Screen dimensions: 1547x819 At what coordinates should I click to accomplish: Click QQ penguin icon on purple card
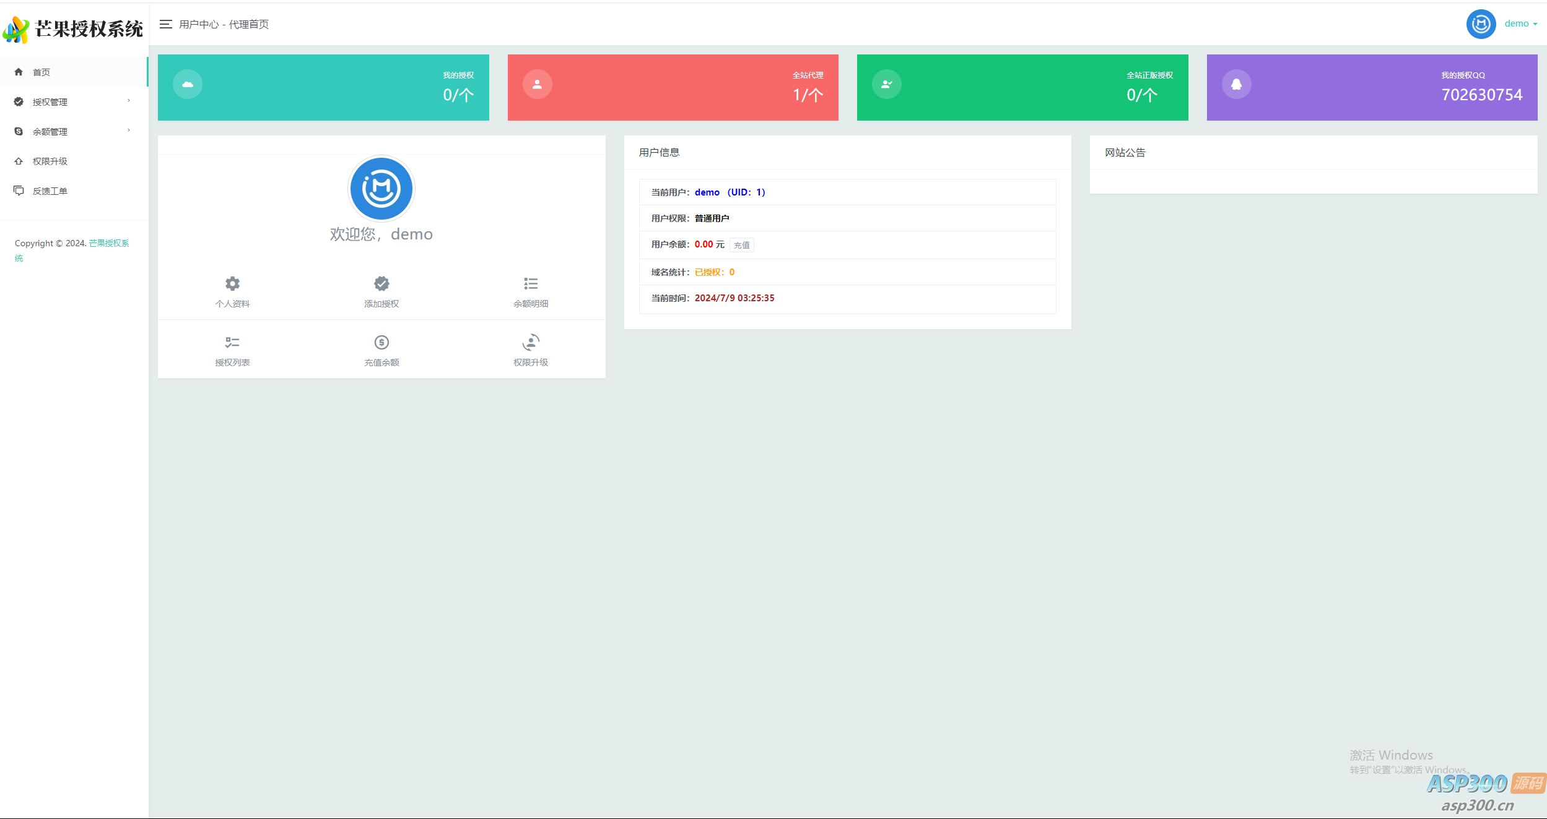pyautogui.click(x=1236, y=84)
